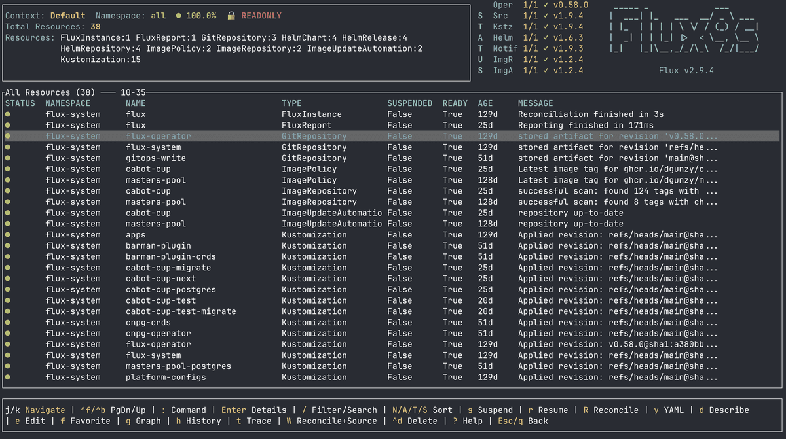Click the History shortcut hint
This screenshot has height=439, width=786.
[x=198, y=421]
